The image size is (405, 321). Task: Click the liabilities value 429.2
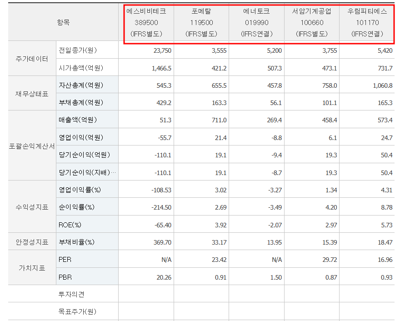pos(164,103)
